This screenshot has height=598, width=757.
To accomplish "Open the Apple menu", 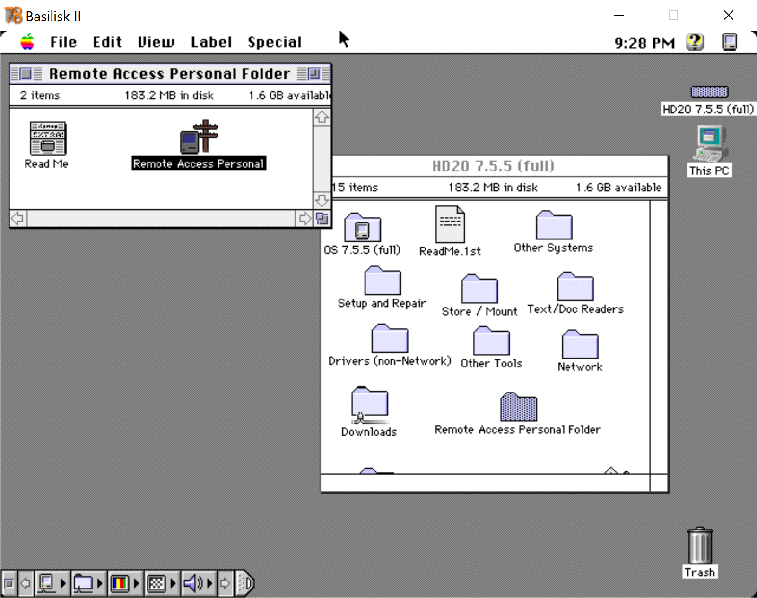I will [x=27, y=42].
